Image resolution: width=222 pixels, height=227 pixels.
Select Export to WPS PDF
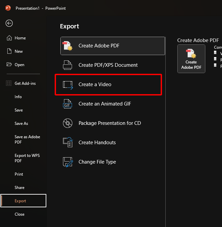pyautogui.click(x=23, y=158)
